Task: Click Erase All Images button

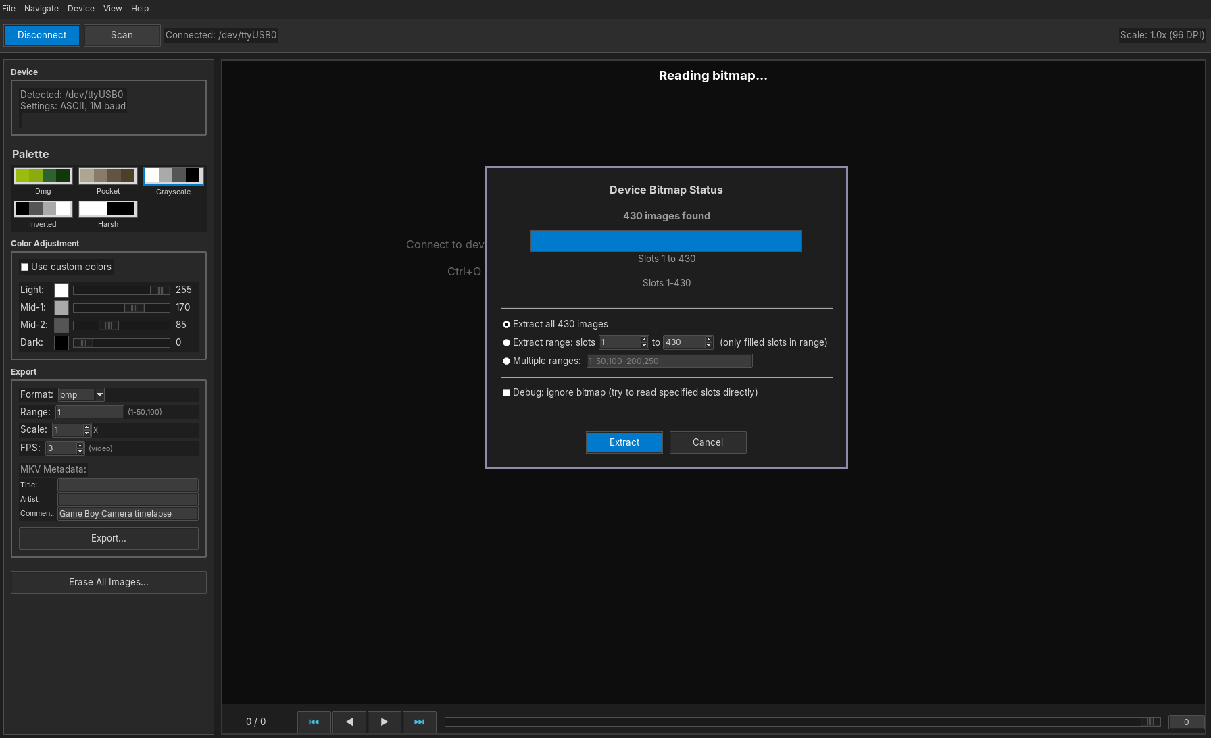Action: (109, 582)
